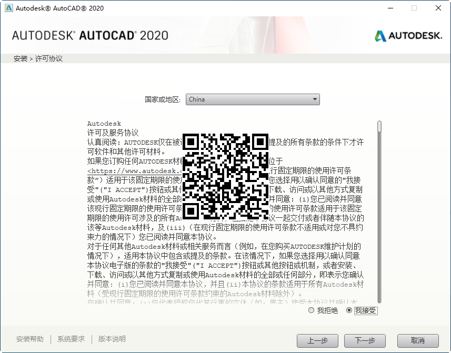Image resolution: width=451 pixels, height=353 pixels.
Task: Click the Autodesk logo at top right
Action: [408, 37]
